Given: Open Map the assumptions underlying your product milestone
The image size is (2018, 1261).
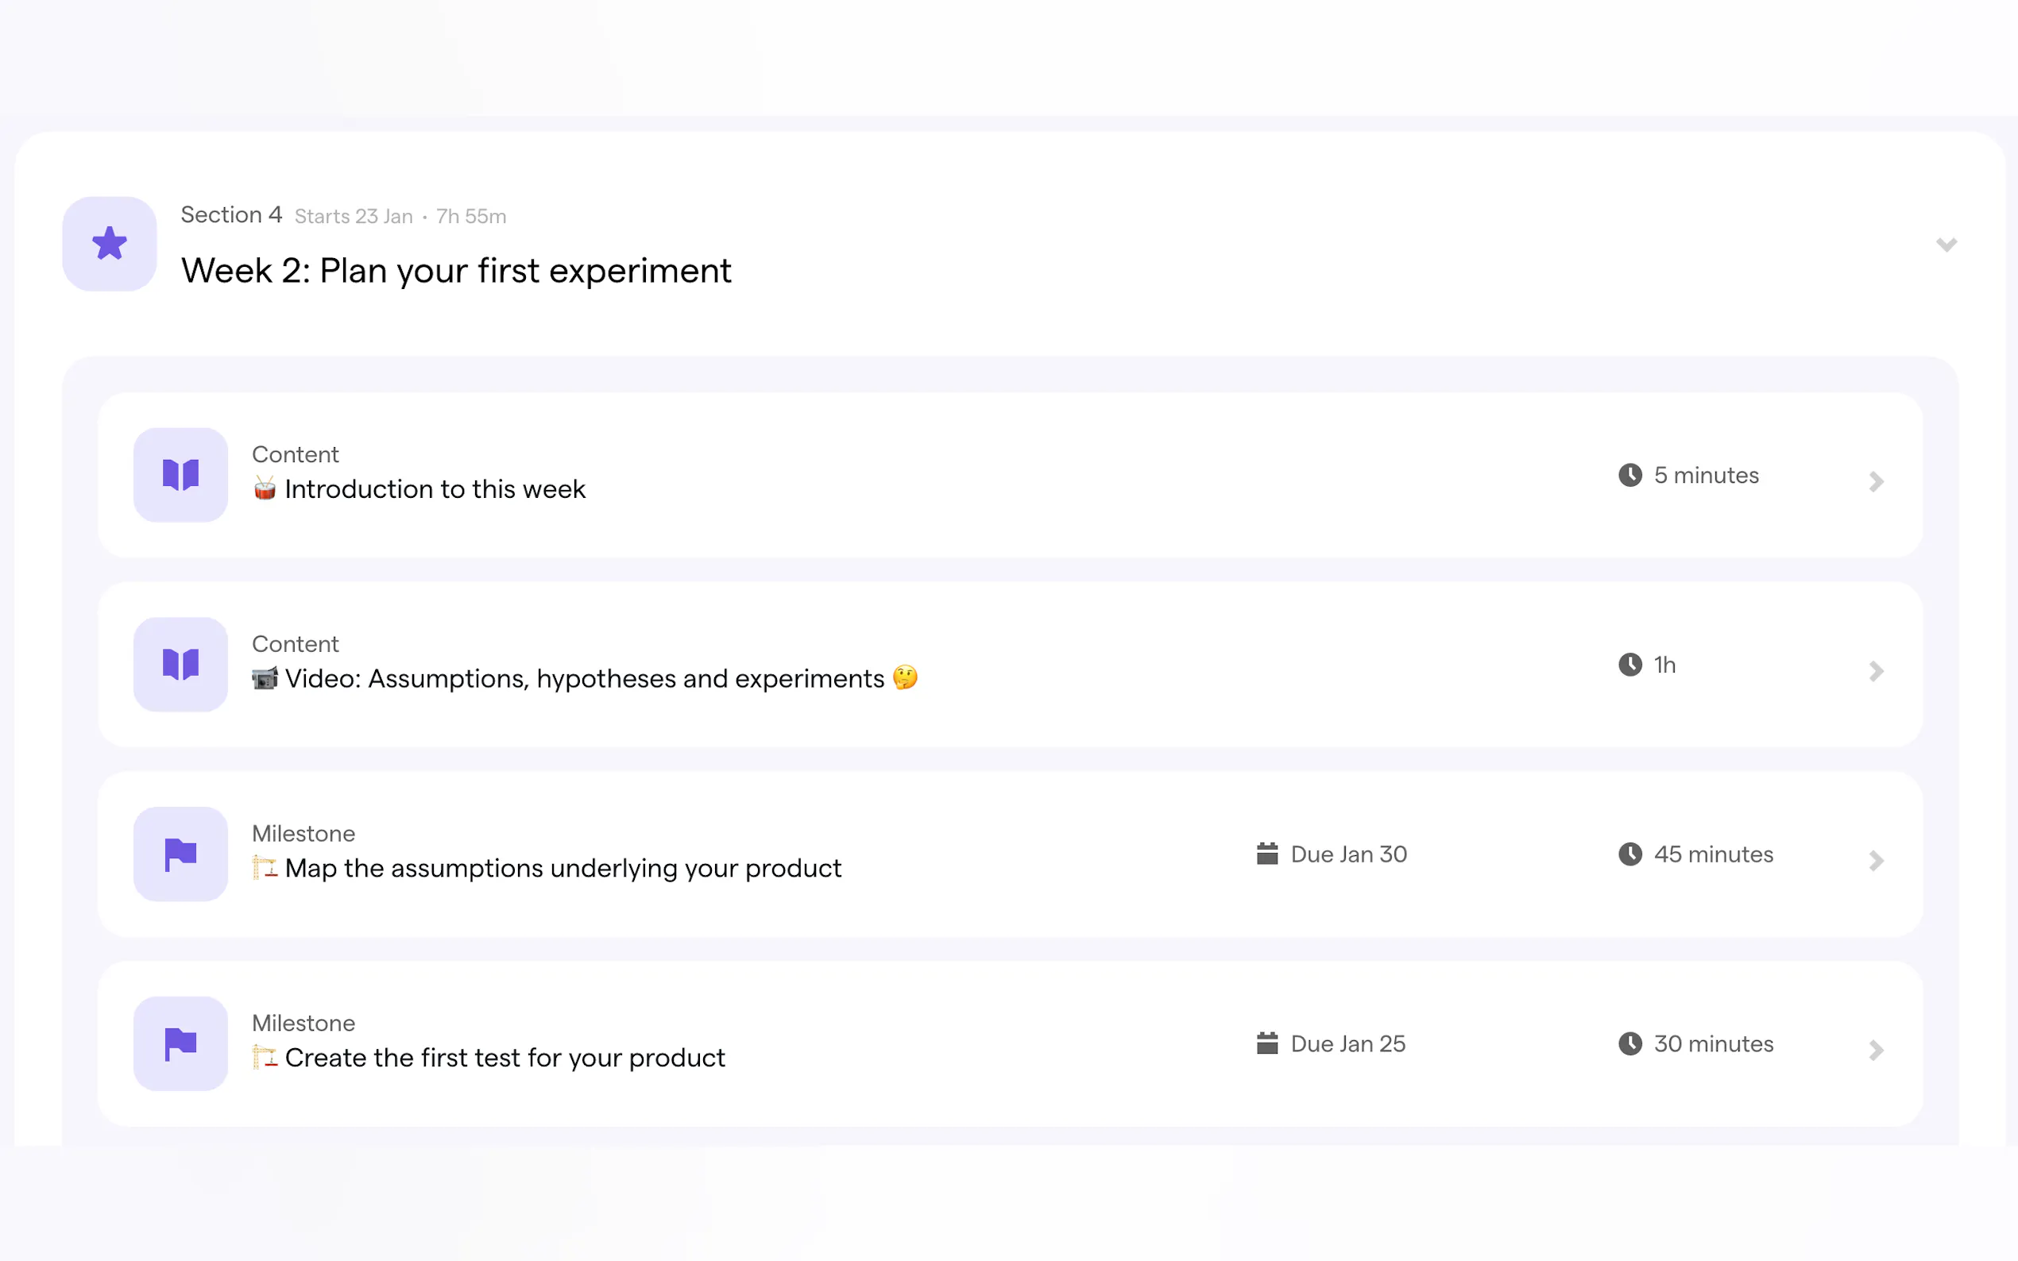Looking at the screenshot, I should [562, 867].
